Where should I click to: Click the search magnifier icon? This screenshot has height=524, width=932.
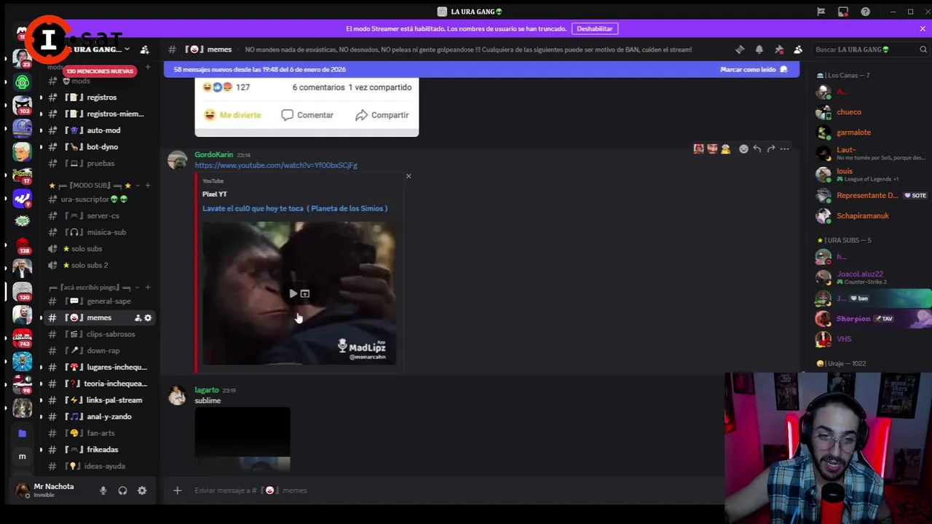[x=923, y=49]
